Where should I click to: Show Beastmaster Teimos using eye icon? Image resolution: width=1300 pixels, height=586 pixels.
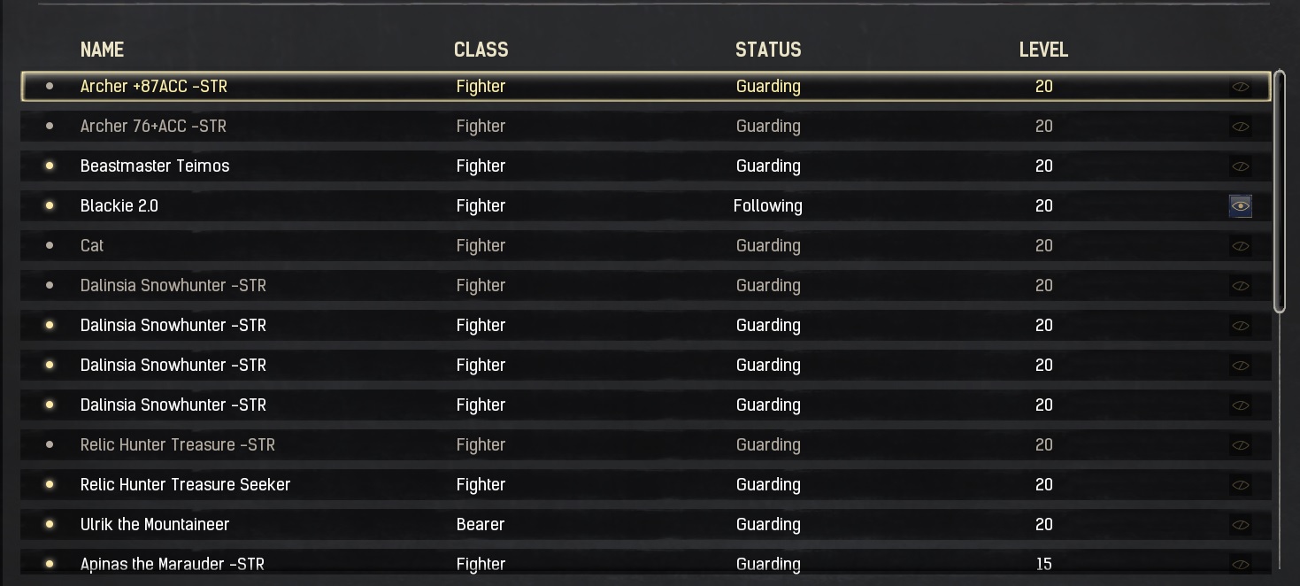[1241, 166]
